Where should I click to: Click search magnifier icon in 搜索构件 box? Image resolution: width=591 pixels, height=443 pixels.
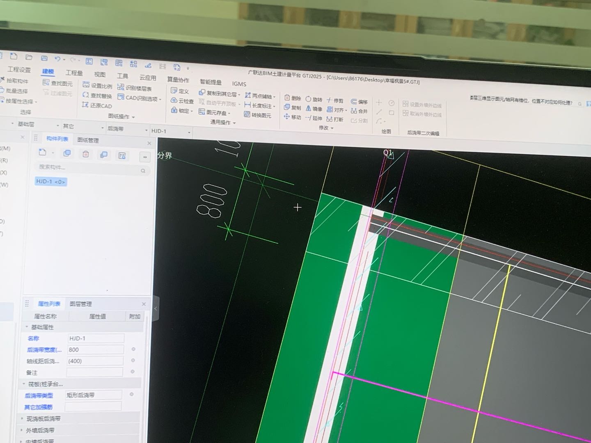coord(143,171)
